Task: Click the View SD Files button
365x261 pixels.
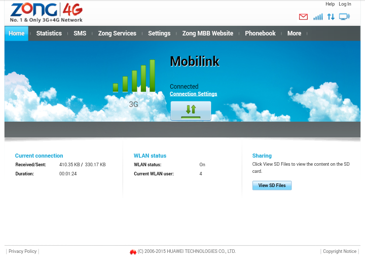Action: 272,185
